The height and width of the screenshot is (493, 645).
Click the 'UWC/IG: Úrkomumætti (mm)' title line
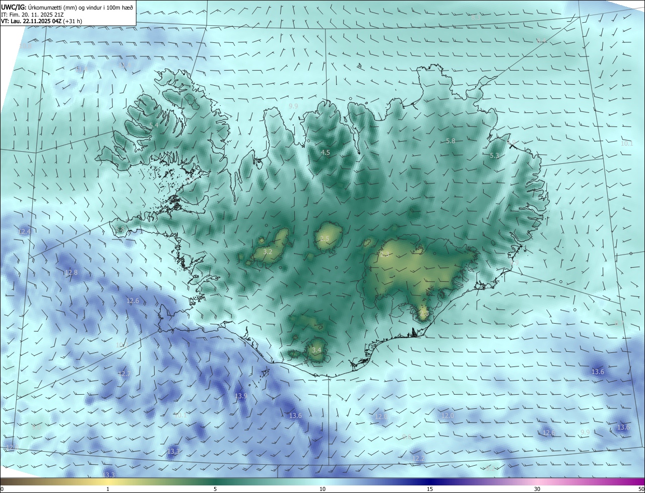pos(67,7)
